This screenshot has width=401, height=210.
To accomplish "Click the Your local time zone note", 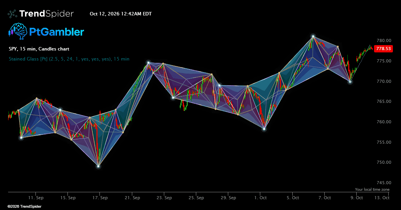I will click(372, 189).
